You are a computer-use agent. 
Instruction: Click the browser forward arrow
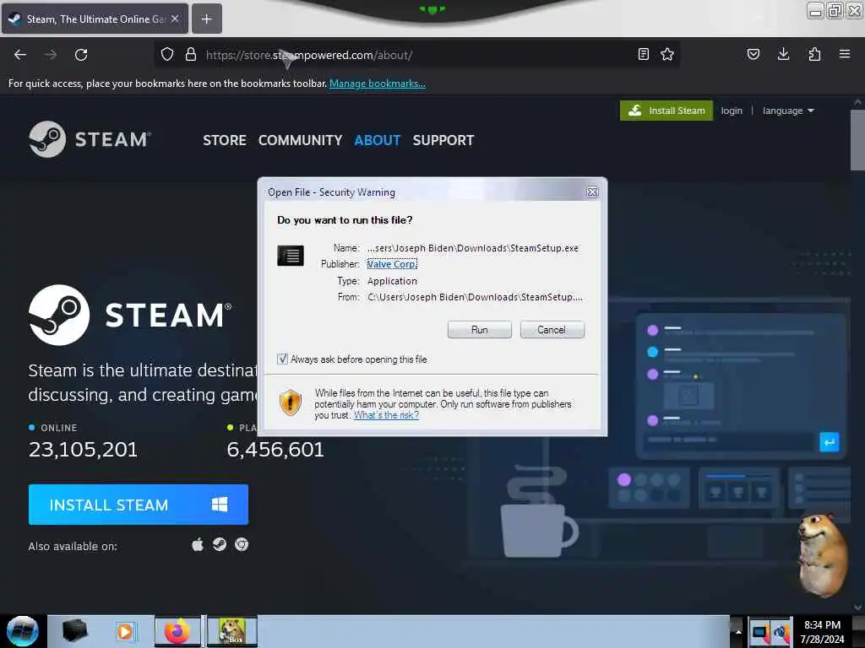point(51,55)
